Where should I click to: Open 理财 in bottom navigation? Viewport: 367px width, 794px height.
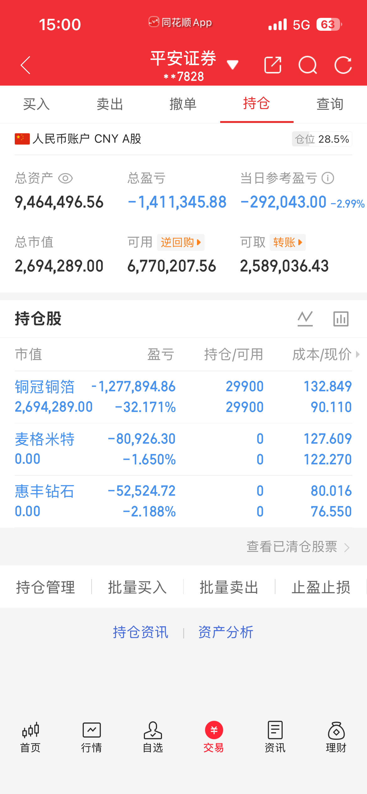click(336, 738)
